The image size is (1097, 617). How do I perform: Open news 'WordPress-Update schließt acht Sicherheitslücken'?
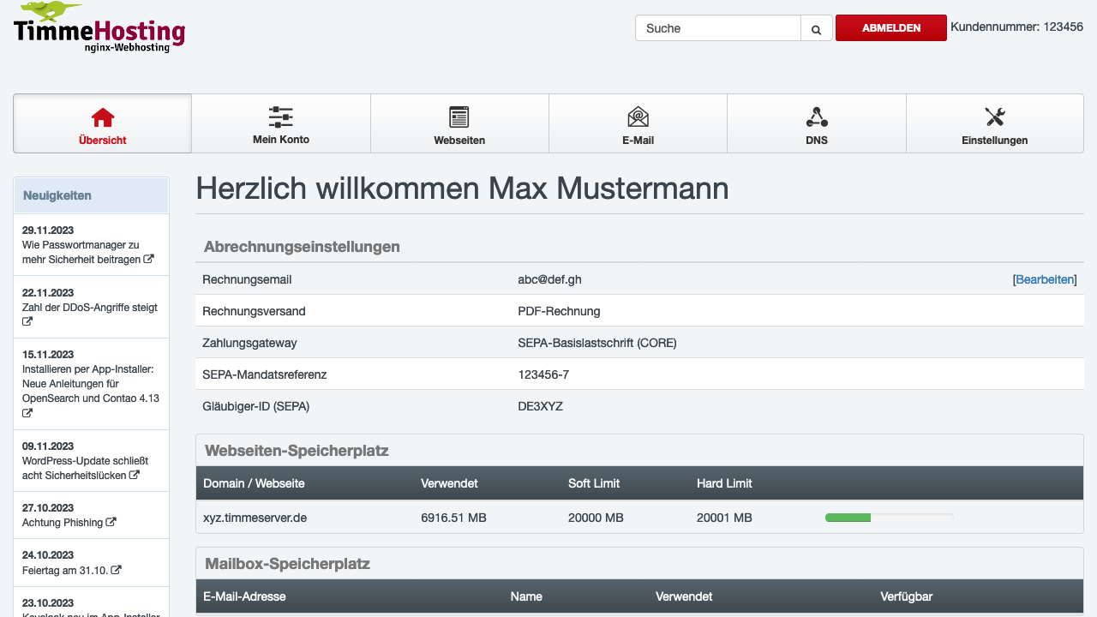[x=86, y=467]
